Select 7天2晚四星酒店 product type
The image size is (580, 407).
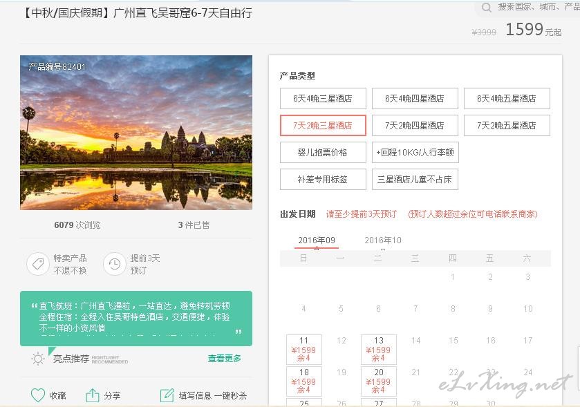(x=415, y=125)
